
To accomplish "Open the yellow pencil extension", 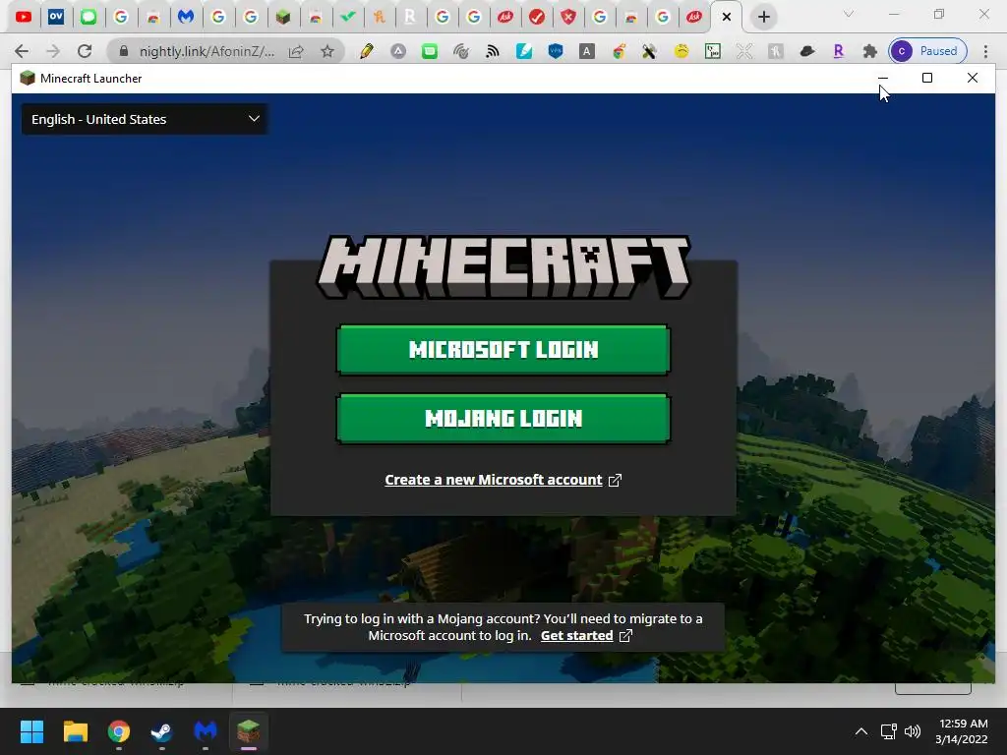I will click(x=367, y=51).
